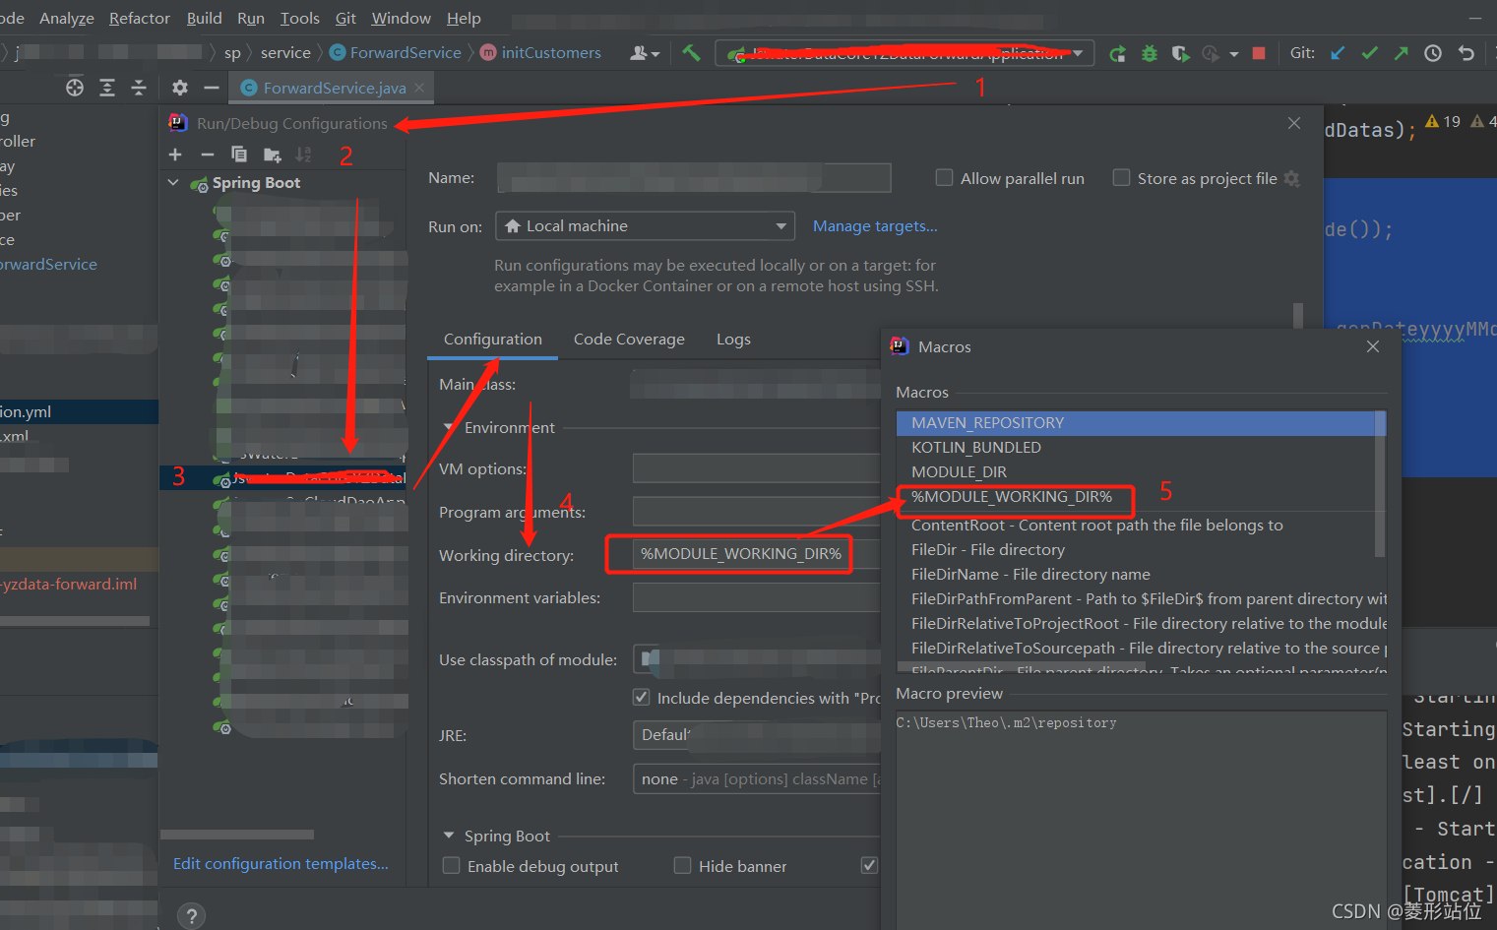The height and width of the screenshot is (930, 1497).
Task: Click the Select Opened File target icon
Action: click(75, 88)
